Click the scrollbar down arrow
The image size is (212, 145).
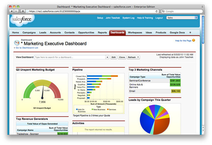pyautogui.click(x=203, y=130)
